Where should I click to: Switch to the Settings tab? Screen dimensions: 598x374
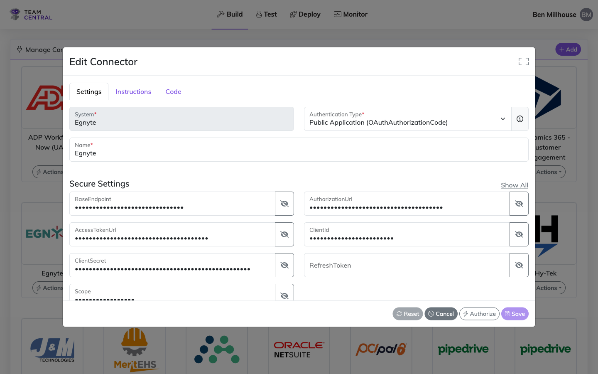pos(89,91)
